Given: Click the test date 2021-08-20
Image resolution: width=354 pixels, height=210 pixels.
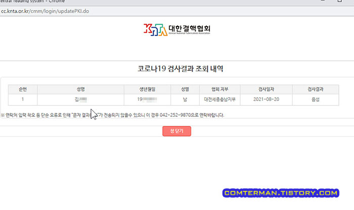Looking at the screenshot, I should [266, 99].
